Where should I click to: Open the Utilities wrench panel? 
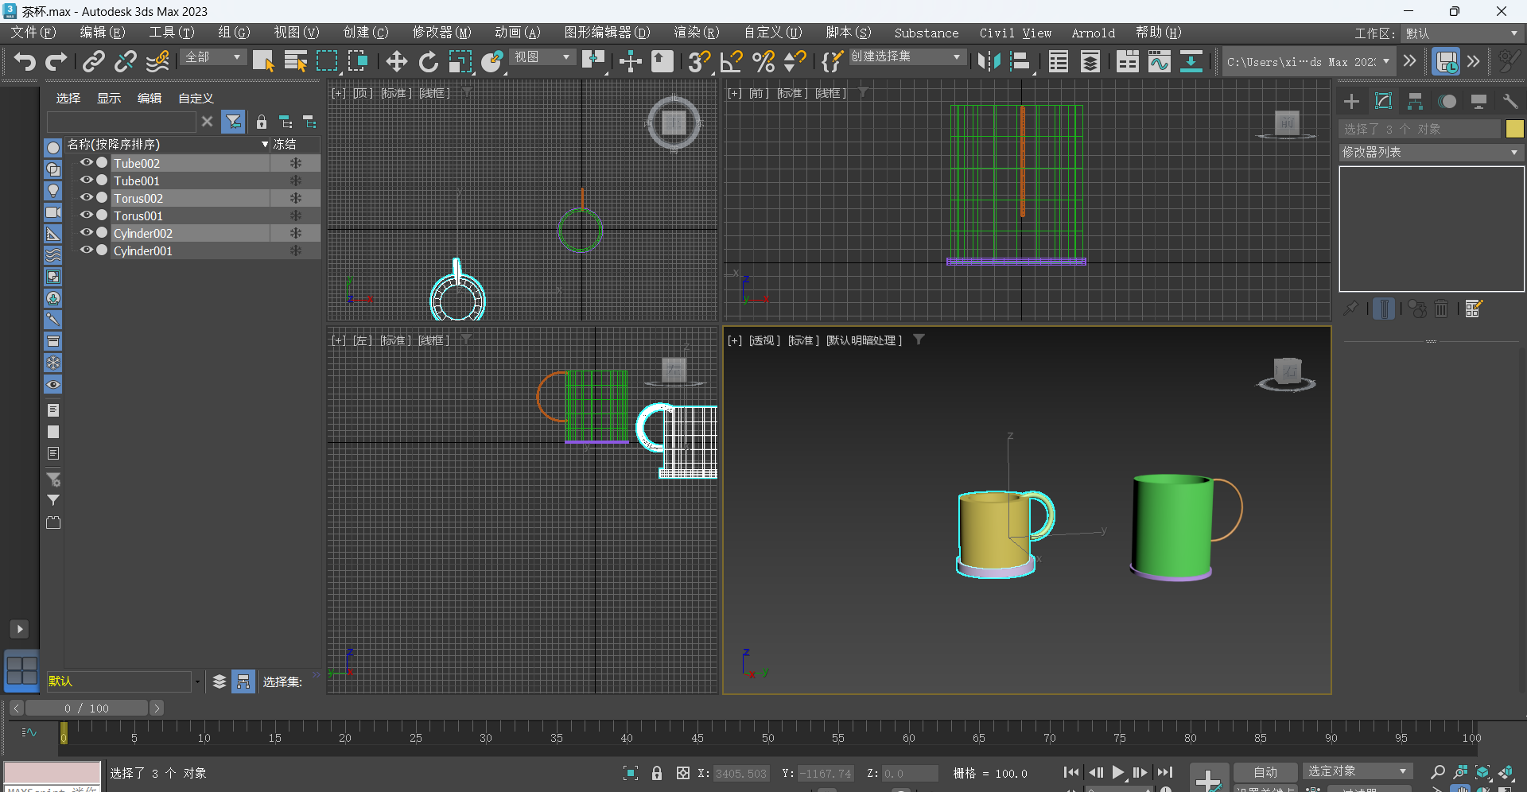[x=1510, y=101]
